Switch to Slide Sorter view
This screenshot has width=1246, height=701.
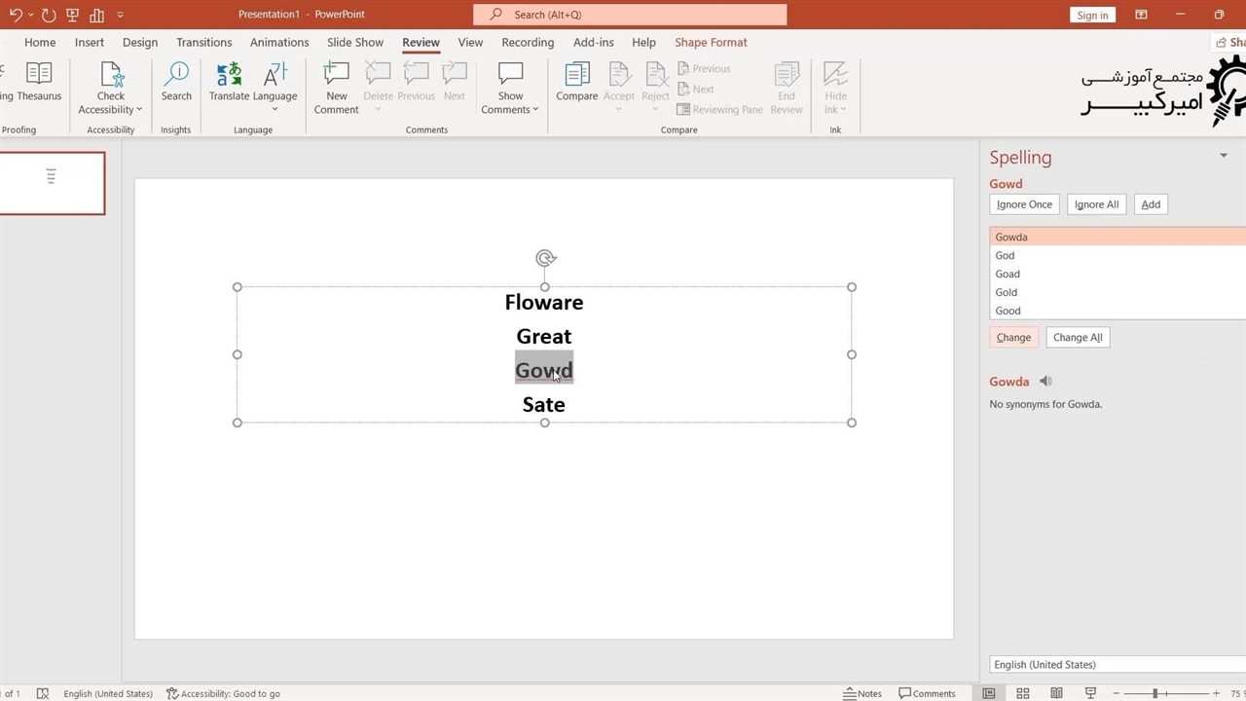click(1023, 693)
